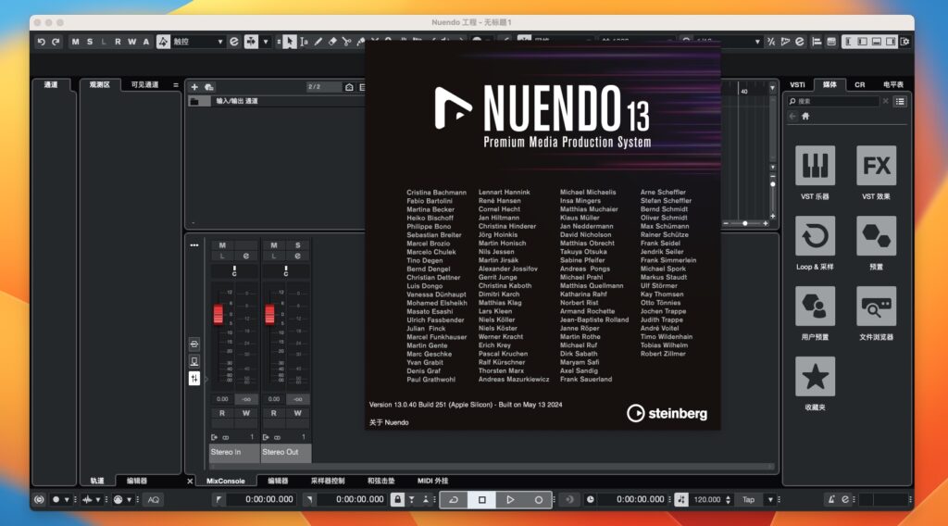Redo the last action in toolbar
This screenshot has height=526, width=948.
(x=56, y=42)
